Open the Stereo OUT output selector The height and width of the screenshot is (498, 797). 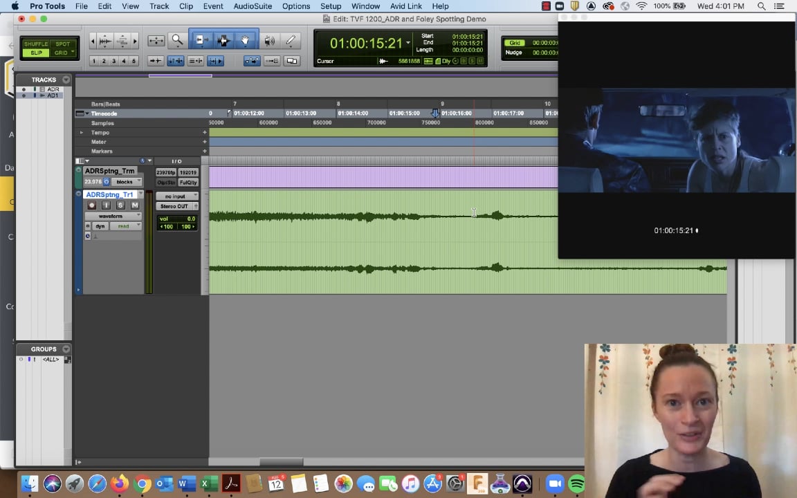[174, 206]
